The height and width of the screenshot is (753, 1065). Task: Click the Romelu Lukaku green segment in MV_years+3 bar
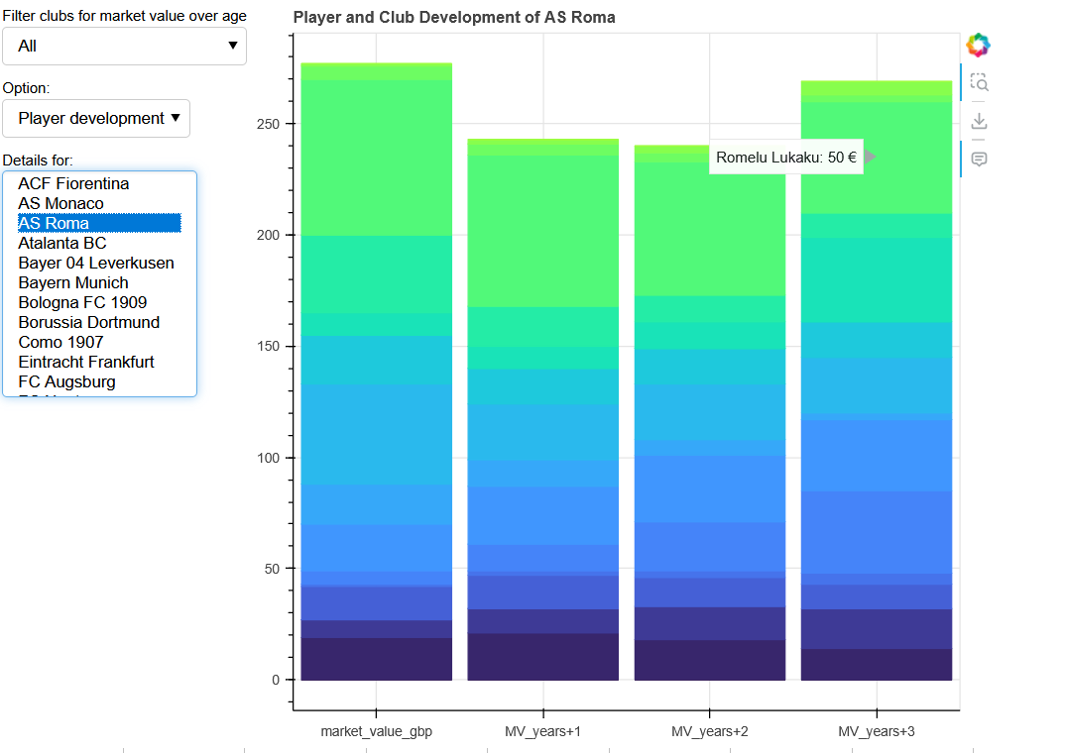pyautogui.click(x=877, y=158)
